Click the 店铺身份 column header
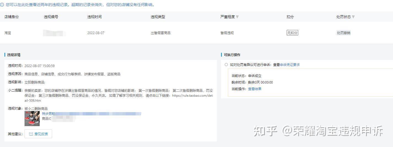Viewport: 393px width, 147px height. 12,17
